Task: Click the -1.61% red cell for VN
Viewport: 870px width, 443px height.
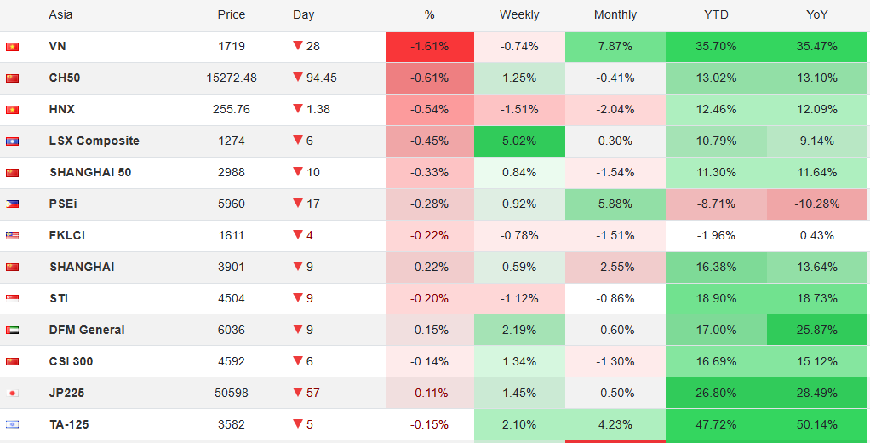Action: pyautogui.click(x=430, y=46)
